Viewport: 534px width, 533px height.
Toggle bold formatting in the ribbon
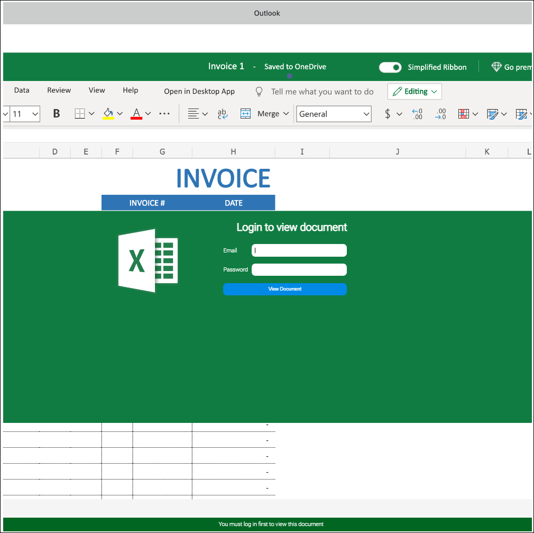[x=57, y=114]
